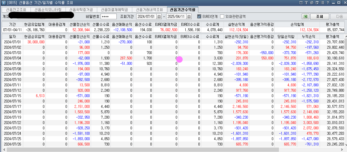Click the 손익합계 header in summary row
The height and width of the screenshot is (152, 347).
coord(297,24)
